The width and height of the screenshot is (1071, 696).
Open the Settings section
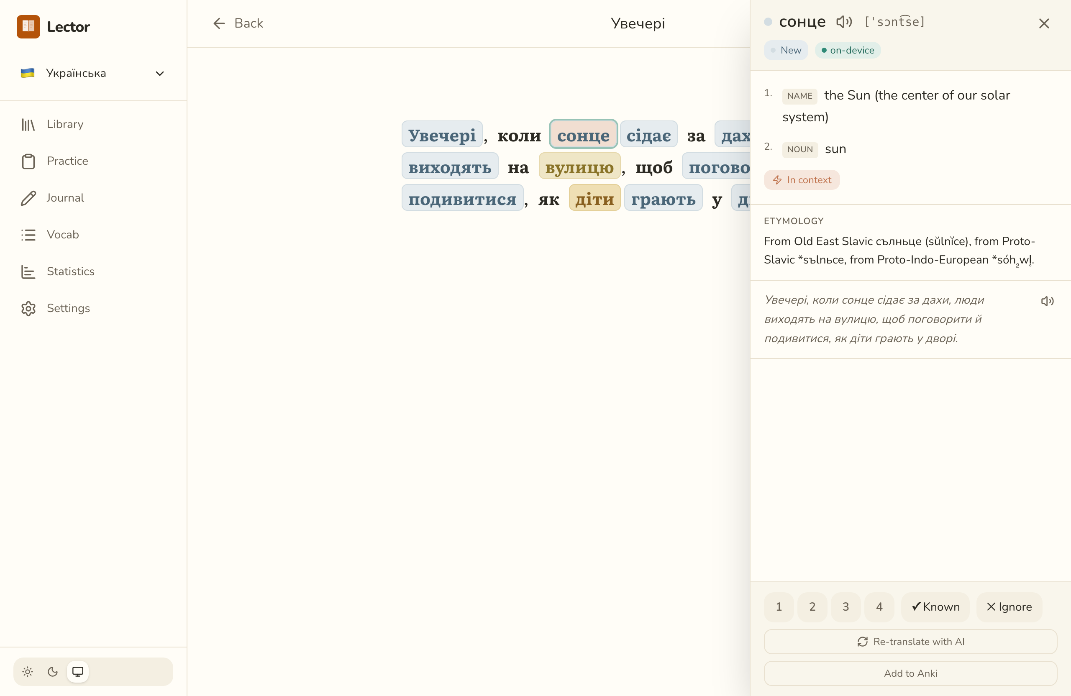tap(93, 308)
